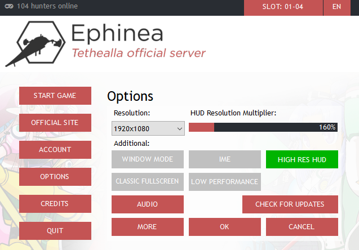The image size is (359, 250).
Task: Switch language with the EN button
Action: coord(337,7)
